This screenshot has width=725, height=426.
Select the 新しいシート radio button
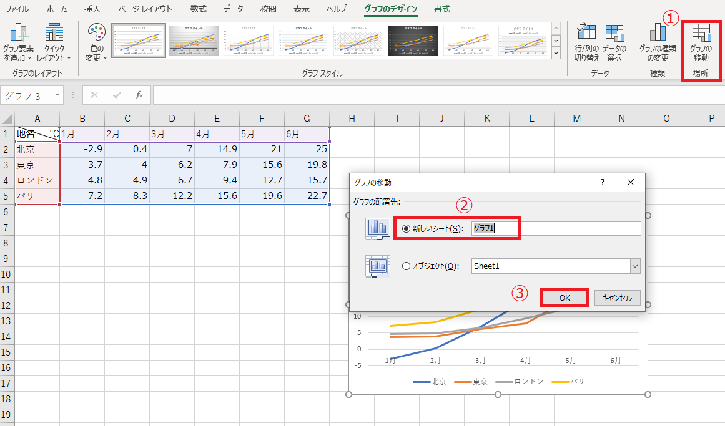407,229
